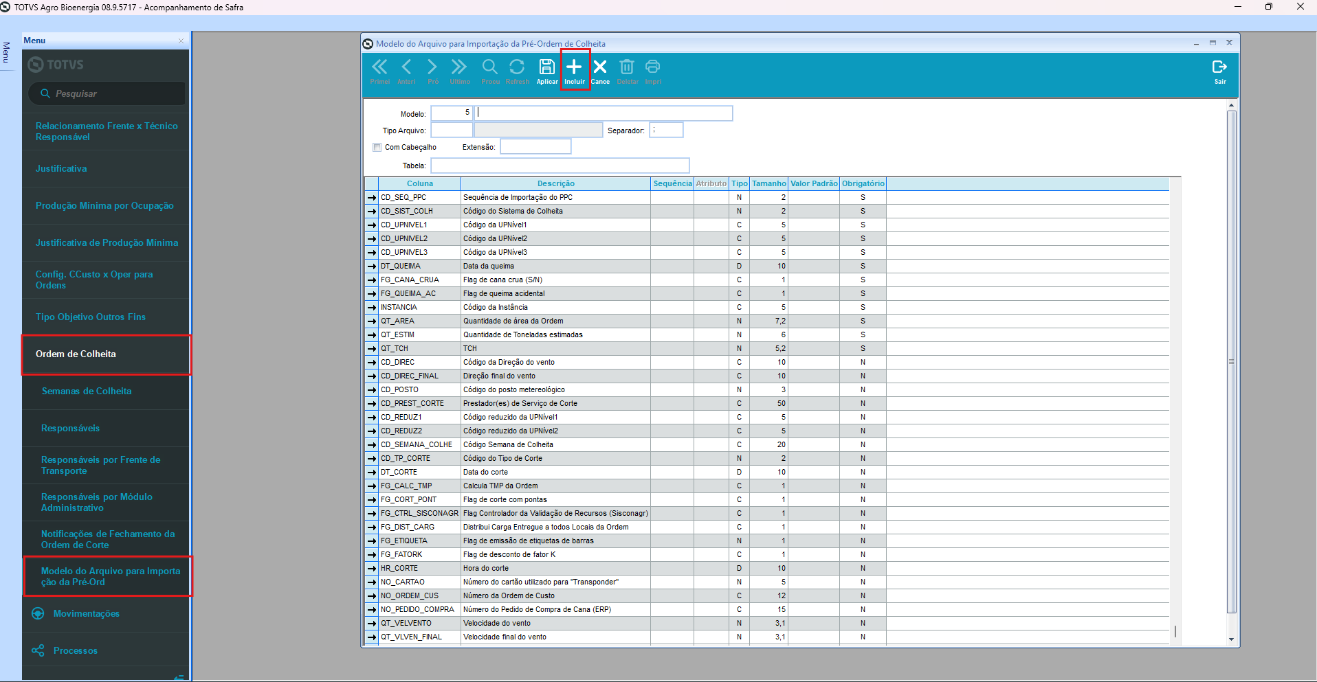Select the 'Flag de corte com pontas' description cell

point(555,500)
